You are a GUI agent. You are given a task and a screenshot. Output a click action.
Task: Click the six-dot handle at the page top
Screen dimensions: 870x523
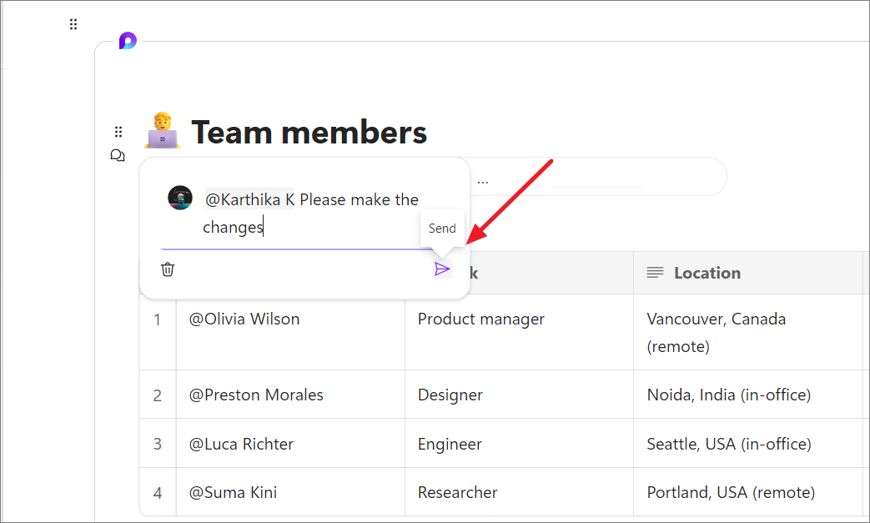click(x=73, y=25)
